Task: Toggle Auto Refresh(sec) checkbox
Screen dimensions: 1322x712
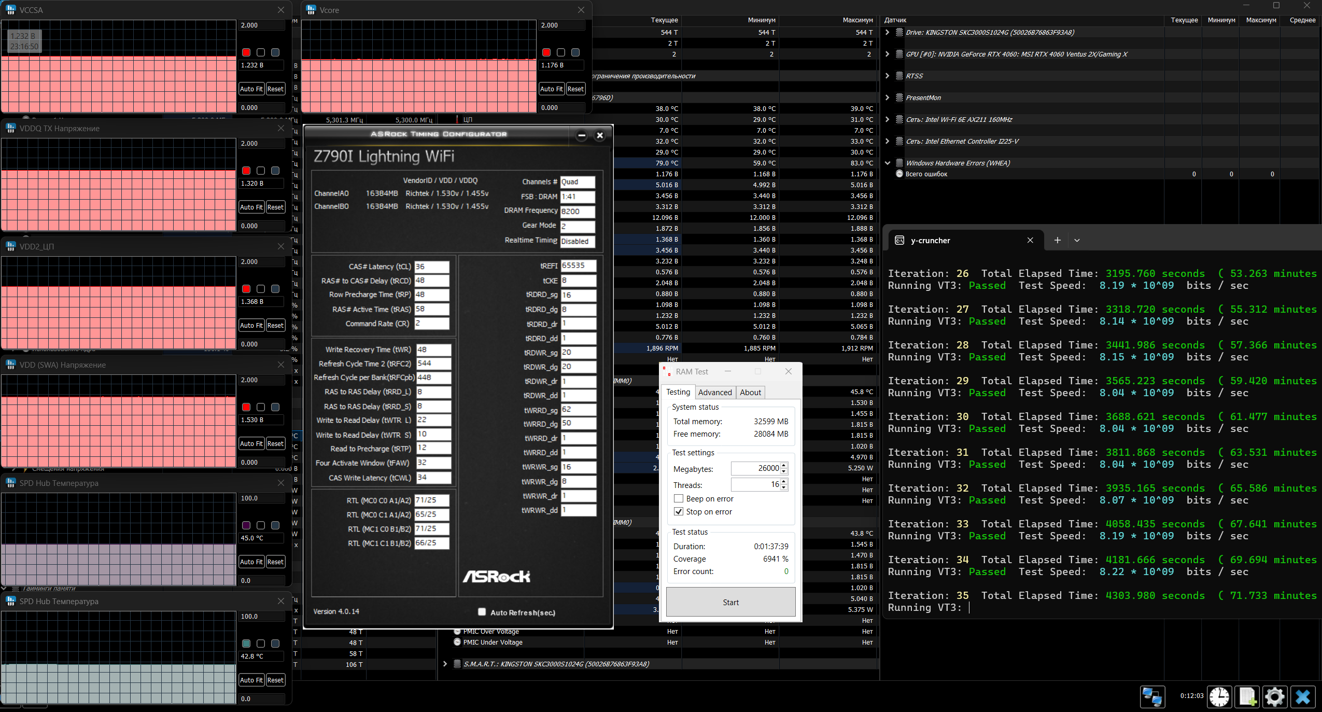Action: click(482, 612)
